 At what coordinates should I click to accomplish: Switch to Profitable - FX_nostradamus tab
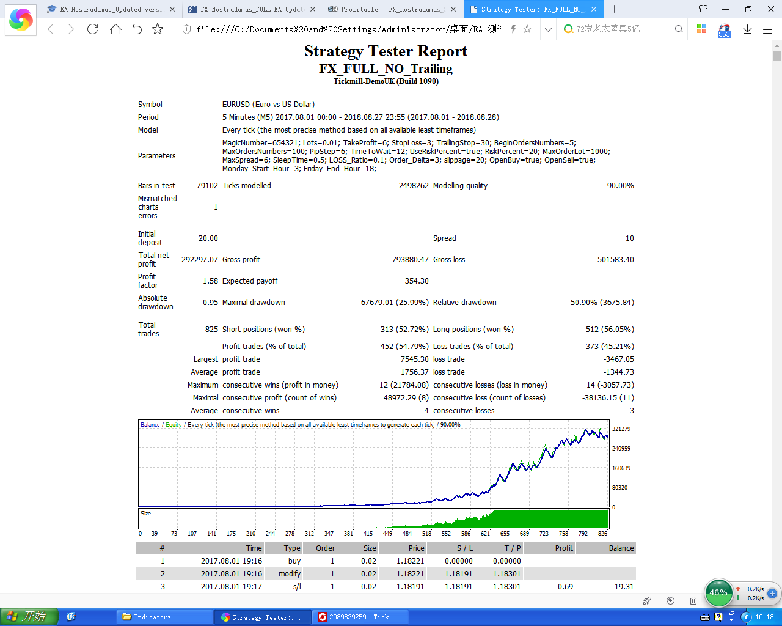392,9
